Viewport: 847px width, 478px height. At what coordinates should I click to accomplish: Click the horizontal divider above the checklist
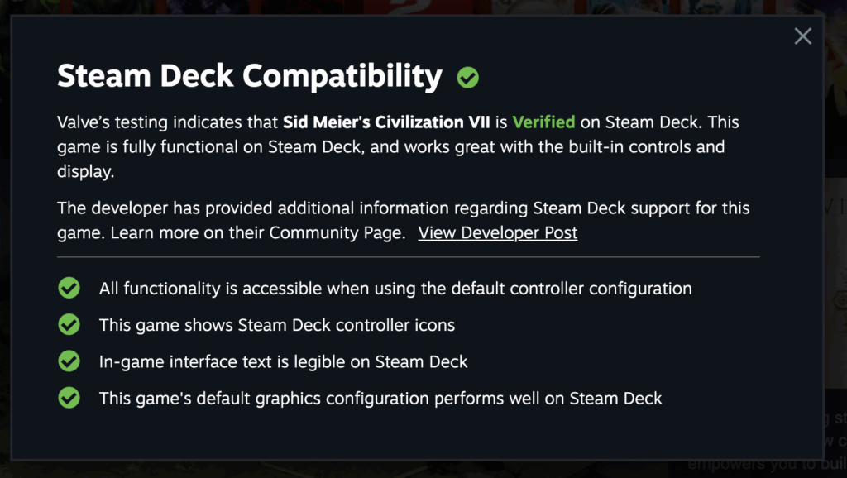408,257
